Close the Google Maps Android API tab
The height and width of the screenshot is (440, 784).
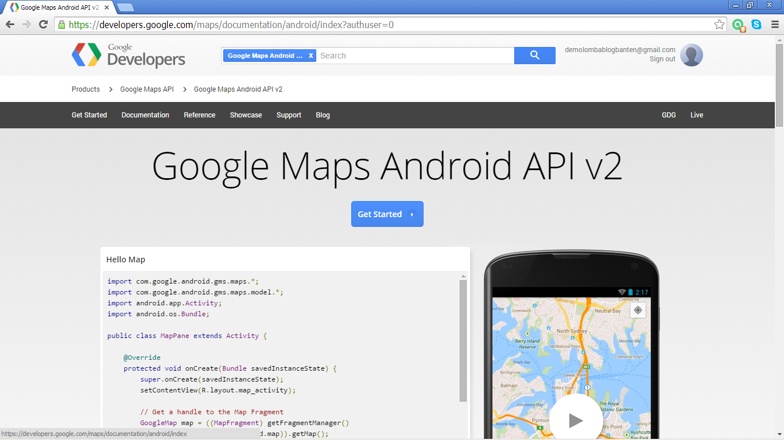(x=107, y=7)
